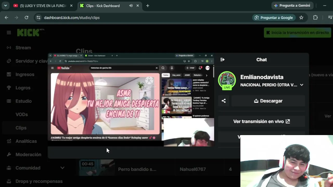
Task: Click the Logros trophy icon
Action: [x=9, y=88]
